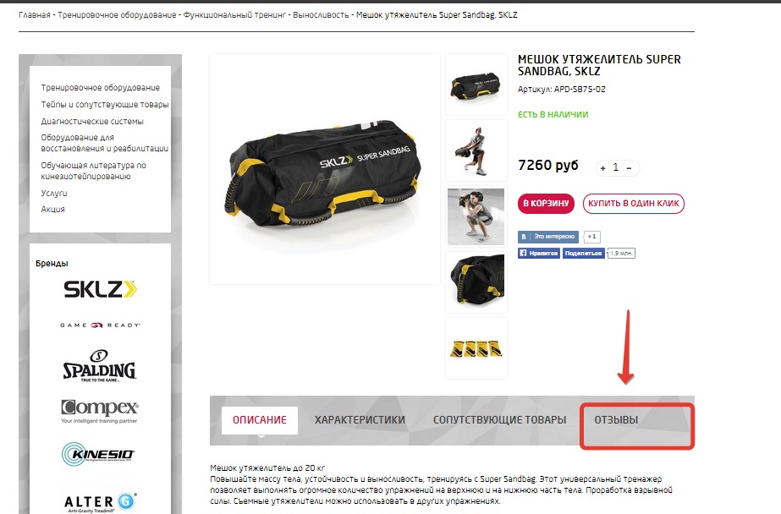Screen dimensions: 781x514
Task: Click the Facebook 'Нравится' like button
Action: (x=539, y=254)
